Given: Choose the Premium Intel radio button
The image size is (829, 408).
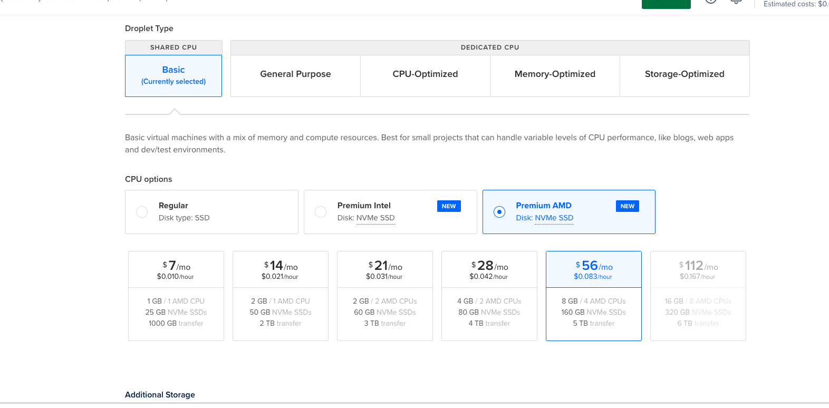Looking at the screenshot, I should pyautogui.click(x=321, y=212).
